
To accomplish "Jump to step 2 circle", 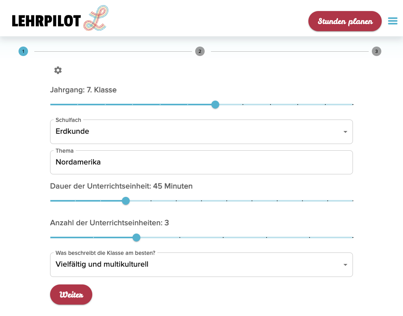I will 200,51.
